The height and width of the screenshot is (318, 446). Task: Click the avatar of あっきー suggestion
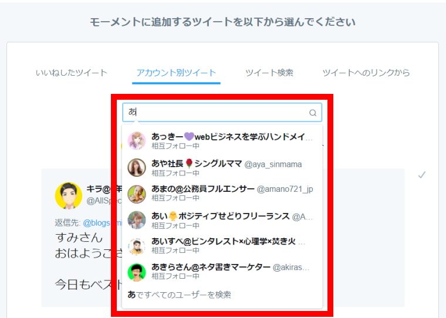coord(137,141)
